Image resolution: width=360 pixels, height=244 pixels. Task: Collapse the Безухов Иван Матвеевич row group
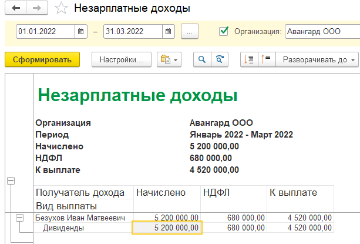tap(19, 218)
